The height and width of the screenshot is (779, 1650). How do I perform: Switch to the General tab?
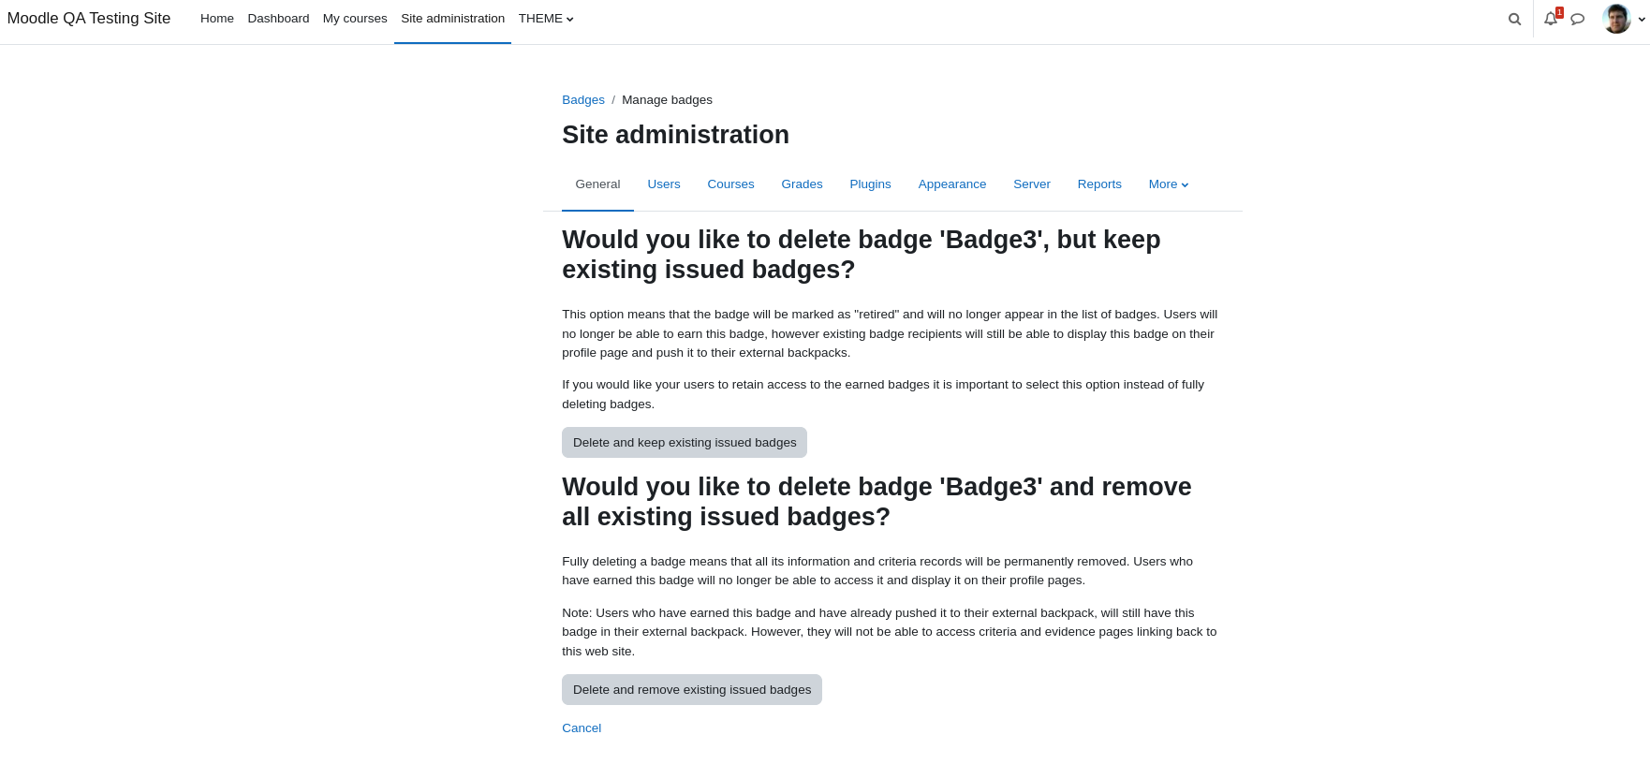coord(597,184)
